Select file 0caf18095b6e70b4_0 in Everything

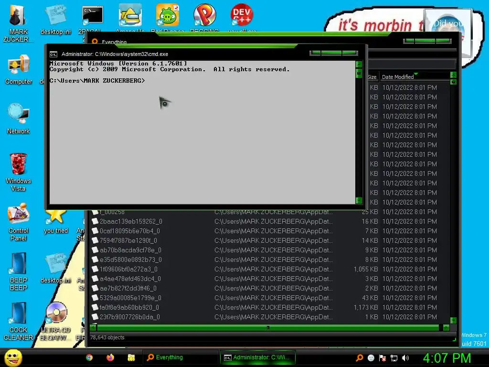click(130, 231)
